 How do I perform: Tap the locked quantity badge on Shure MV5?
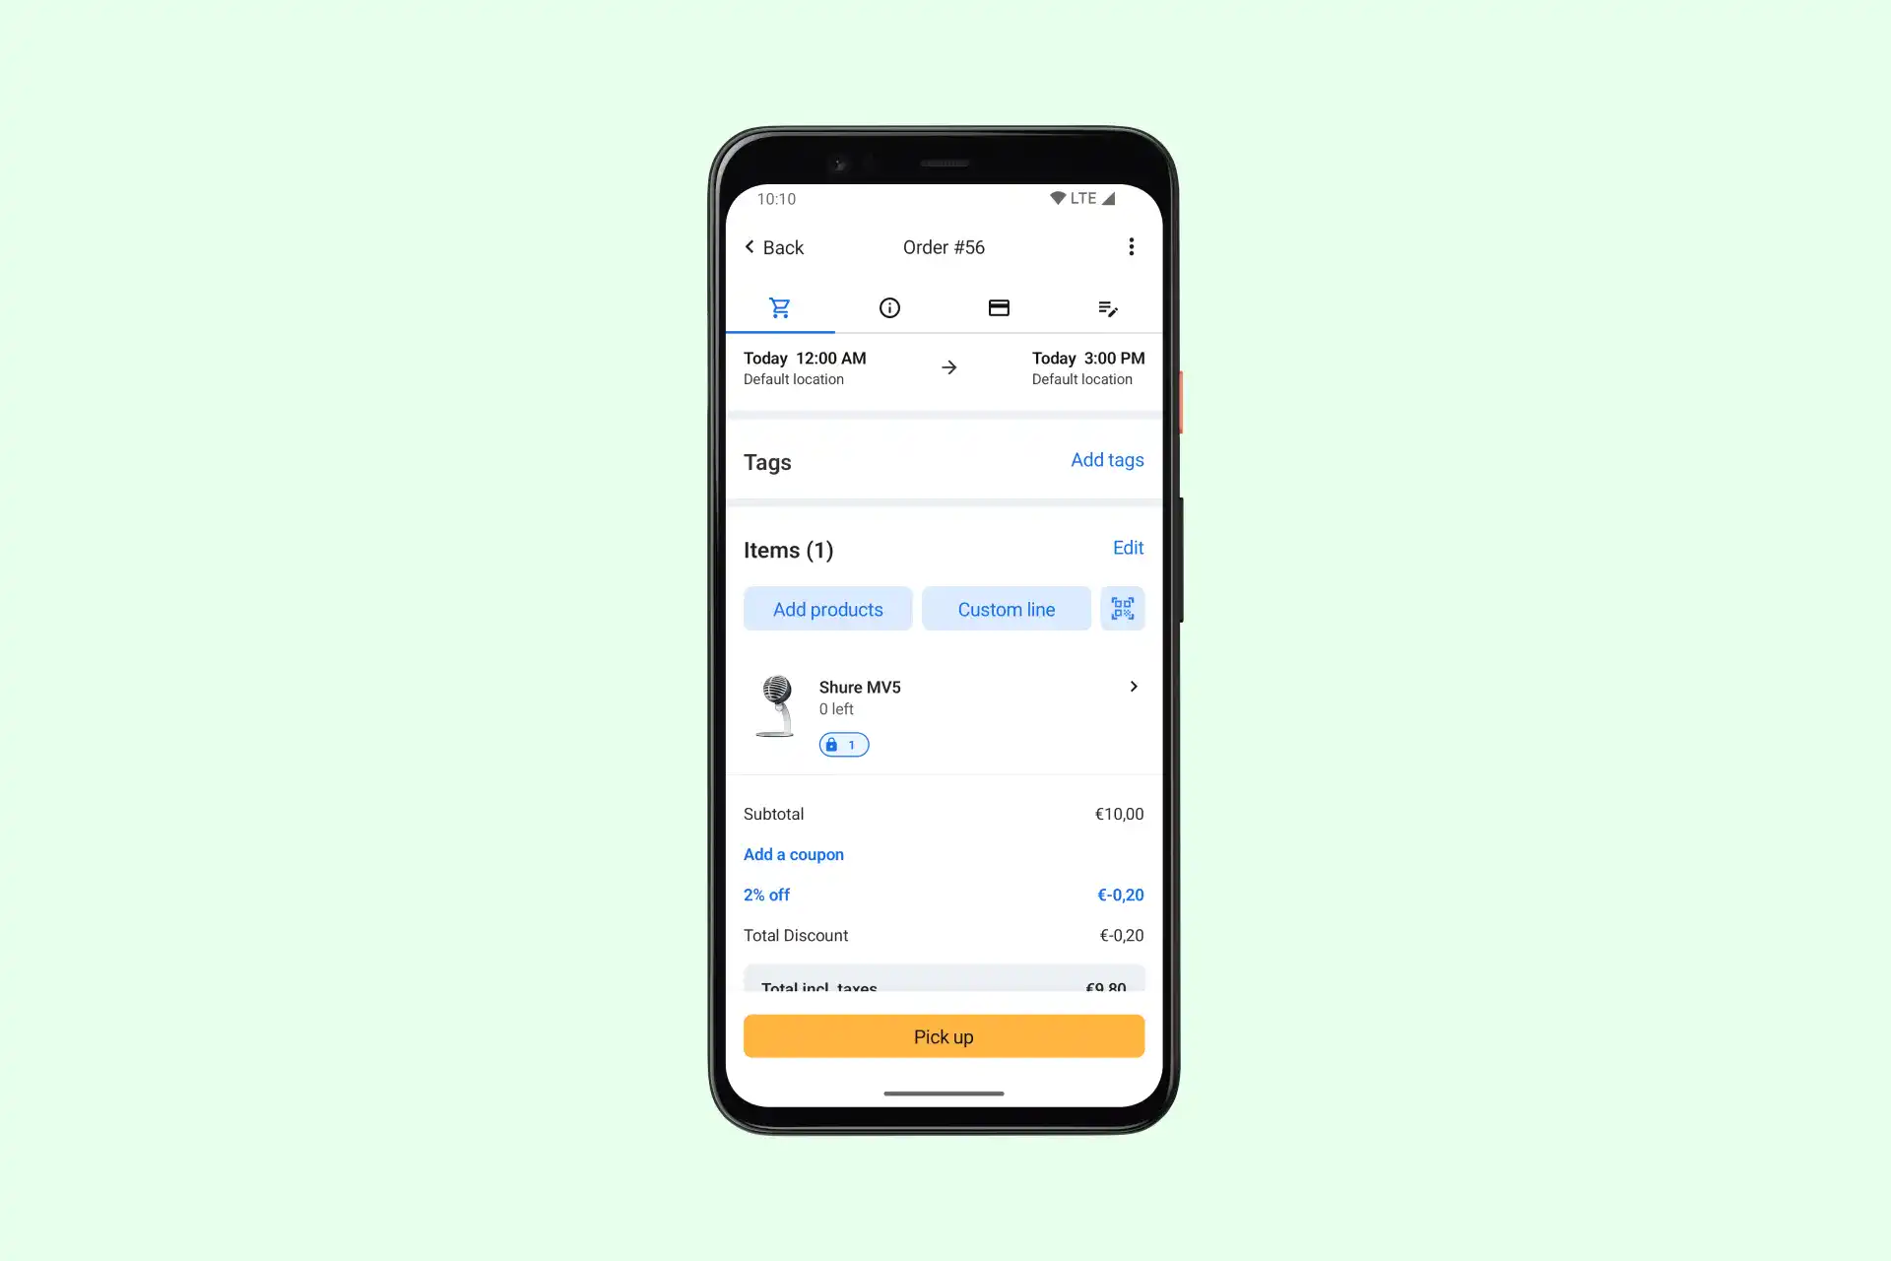(x=841, y=743)
